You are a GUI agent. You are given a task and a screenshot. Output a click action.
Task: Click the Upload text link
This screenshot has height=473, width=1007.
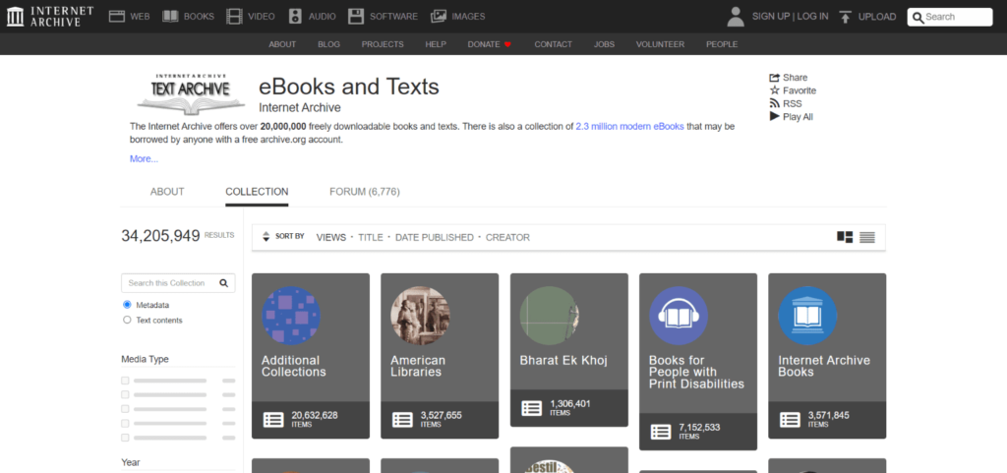[877, 17]
